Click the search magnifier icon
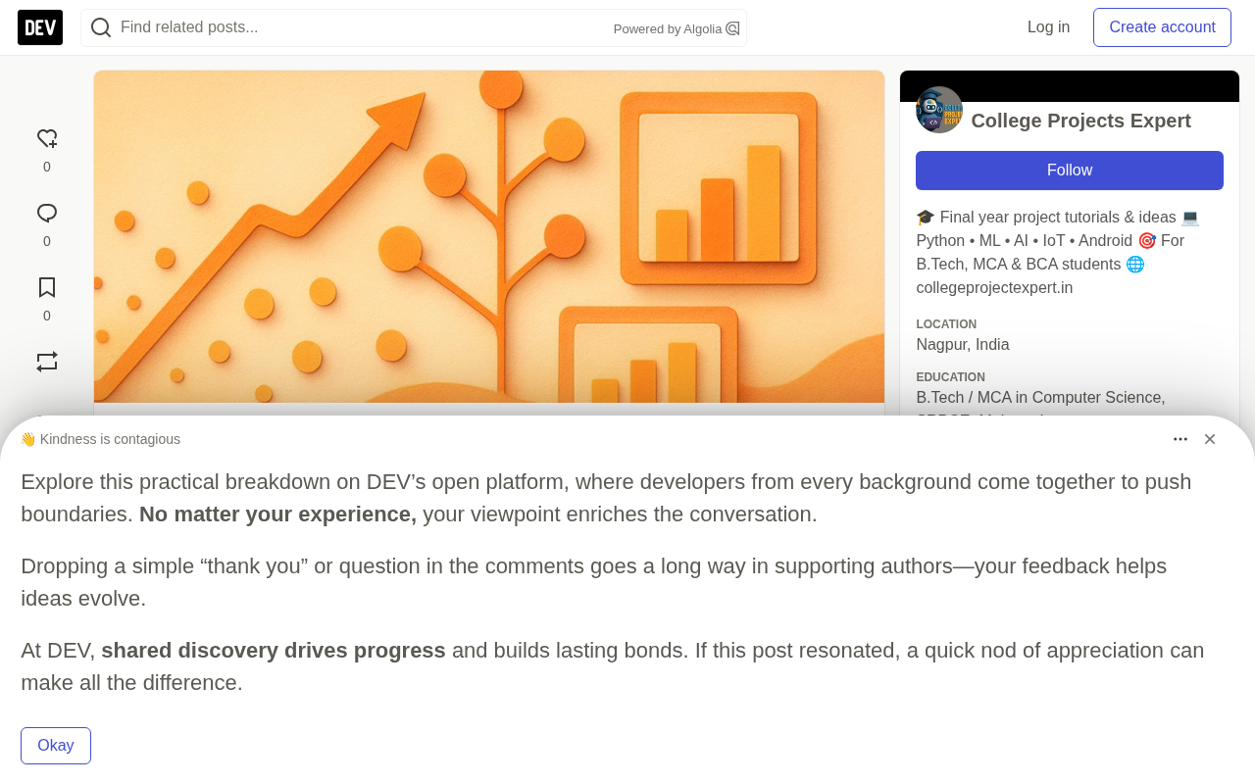This screenshot has height=784, width=1255. point(101,27)
